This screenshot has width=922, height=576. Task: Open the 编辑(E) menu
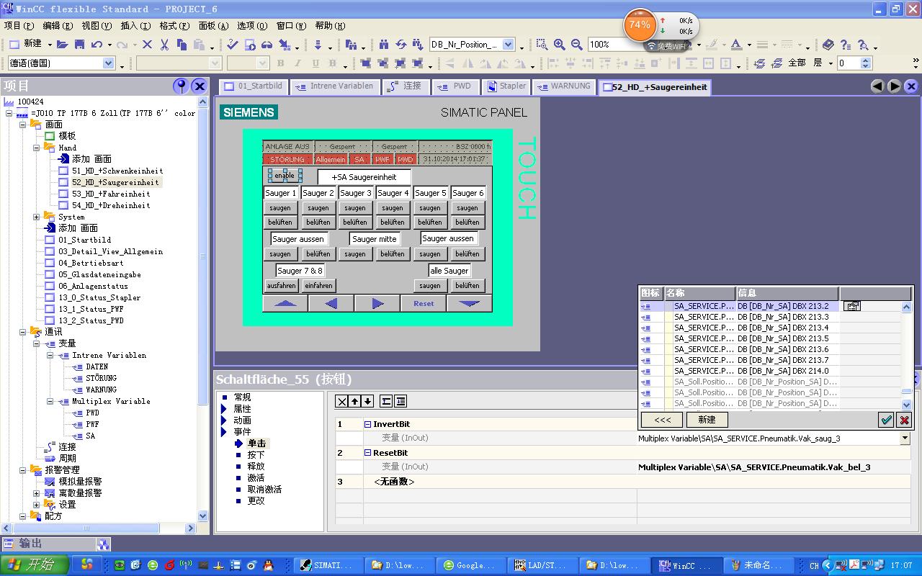click(x=58, y=25)
